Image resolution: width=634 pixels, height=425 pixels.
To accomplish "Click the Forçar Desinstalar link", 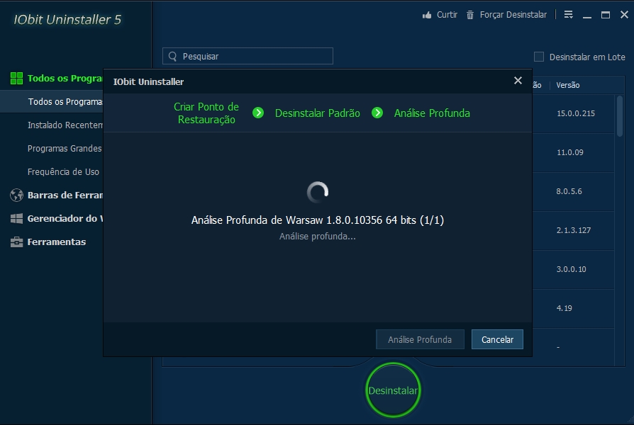I will [513, 15].
